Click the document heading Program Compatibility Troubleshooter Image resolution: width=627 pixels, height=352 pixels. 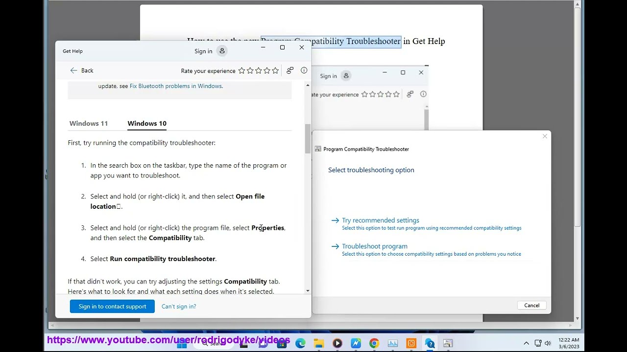click(331, 41)
